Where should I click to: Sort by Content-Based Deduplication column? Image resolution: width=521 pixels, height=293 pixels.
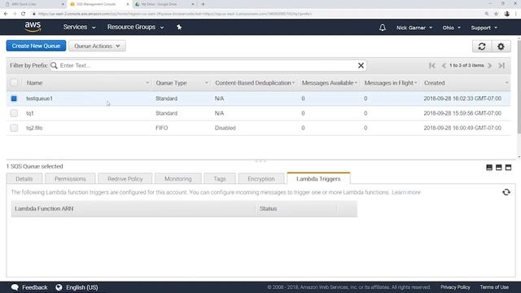[x=255, y=83]
